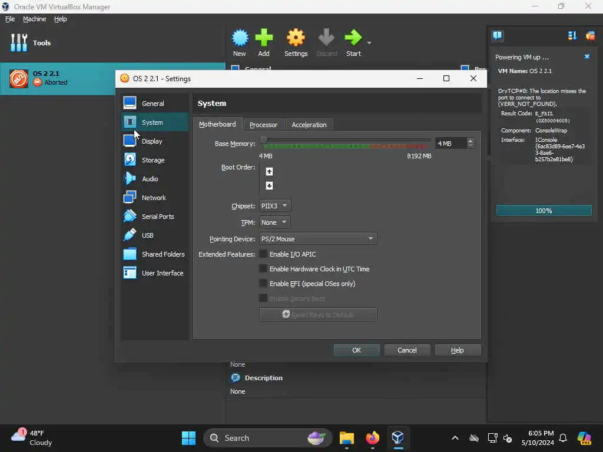Open the USB settings category
Viewport: 603px width, 452px height.
pyautogui.click(x=155, y=235)
